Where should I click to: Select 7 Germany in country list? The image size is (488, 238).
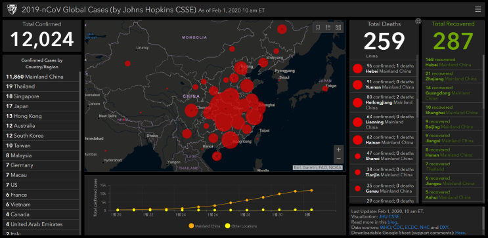pyautogui.click(x=41, y=165)
